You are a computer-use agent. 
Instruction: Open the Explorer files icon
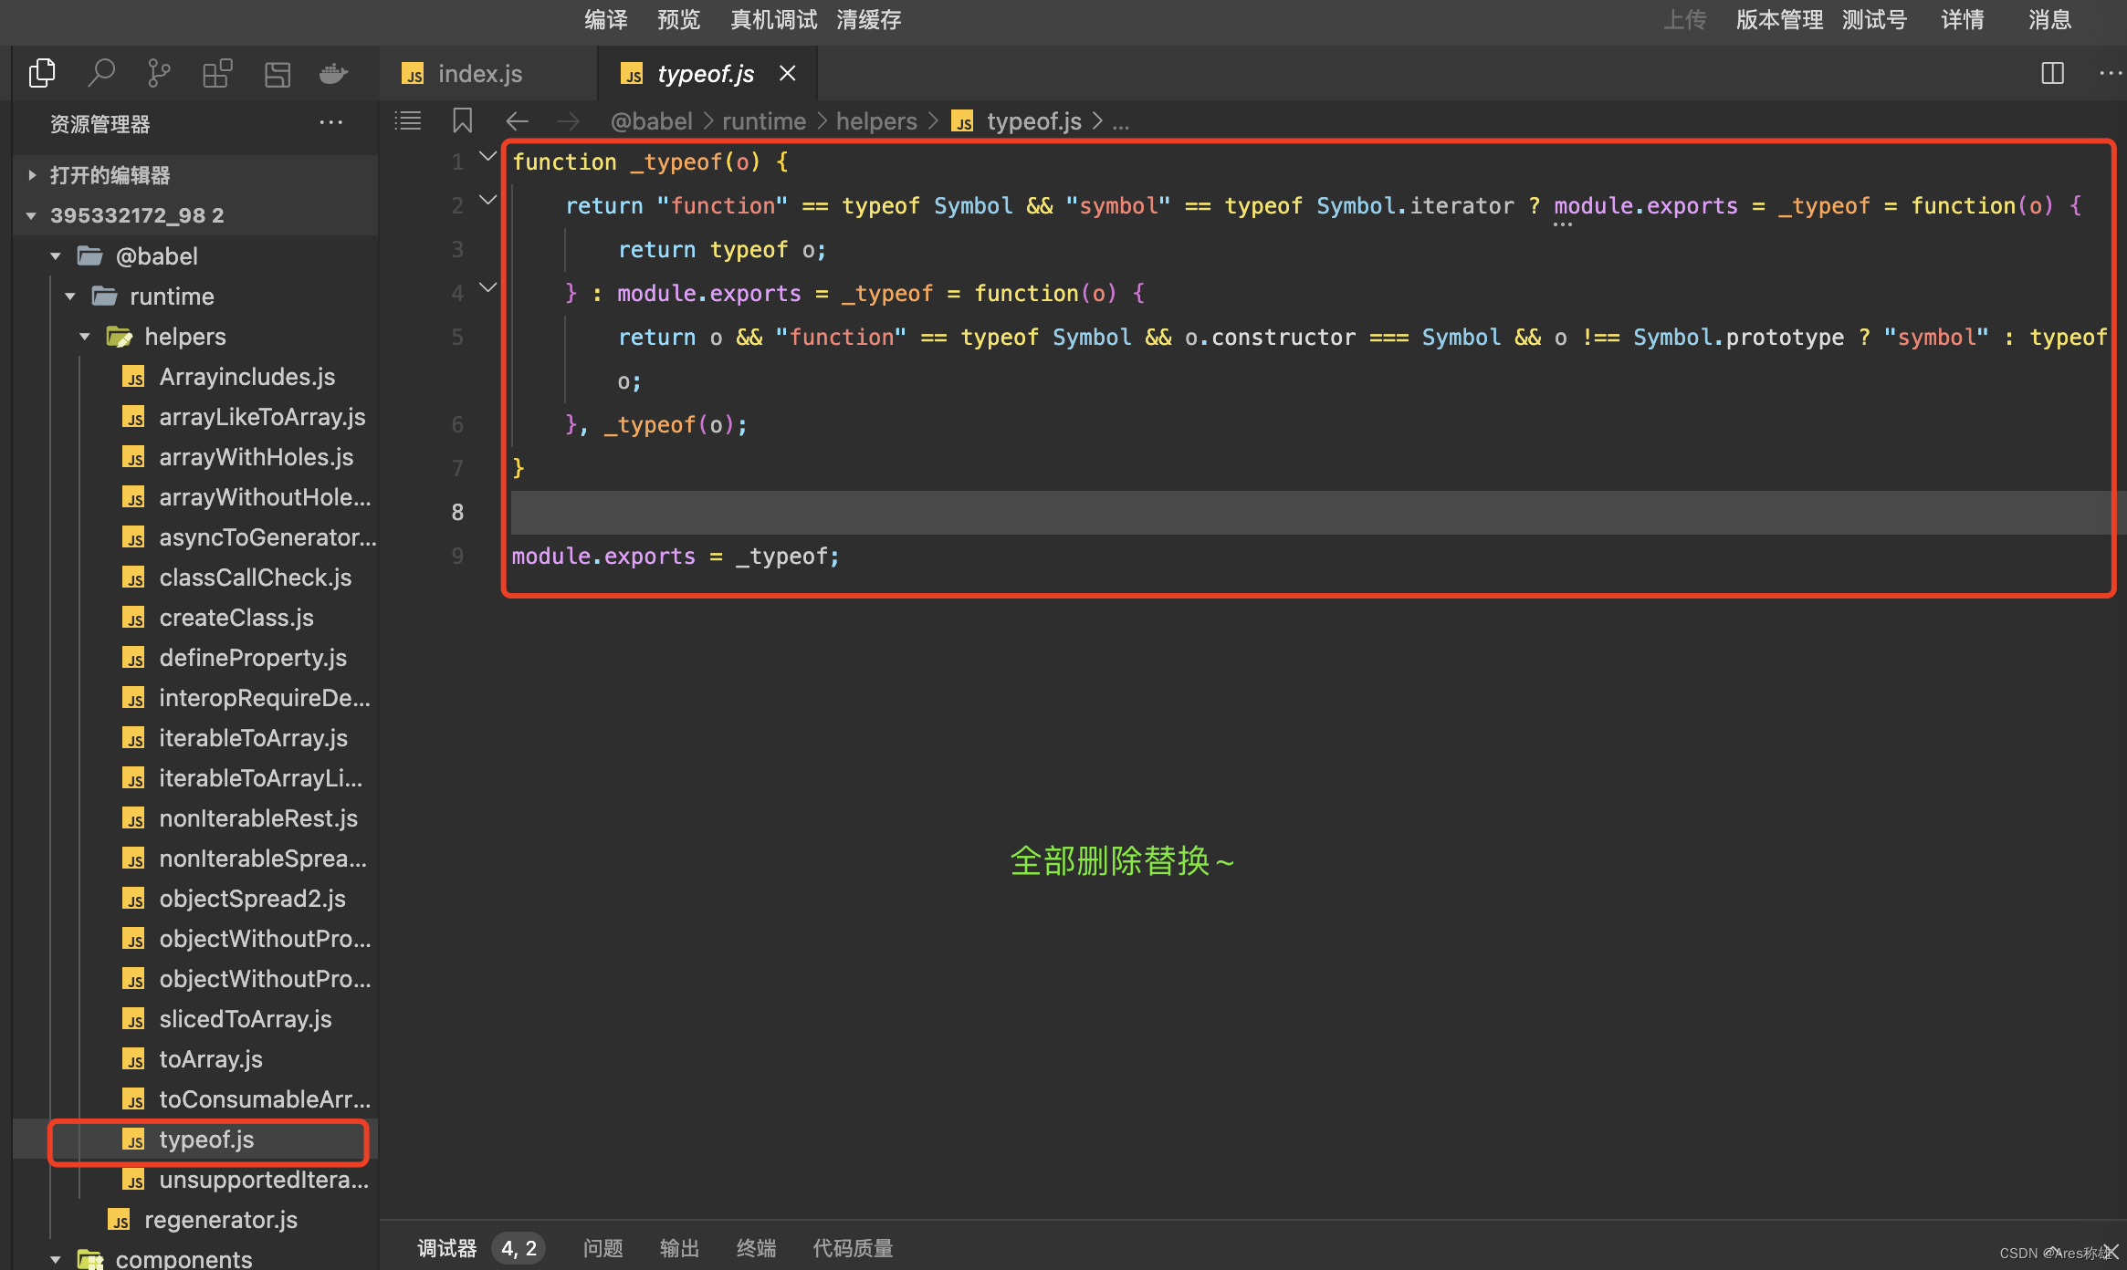pyautogui.click(x=42, y=73)
